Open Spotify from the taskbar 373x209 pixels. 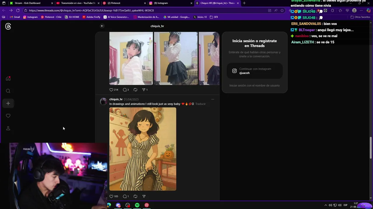pyautogui.click(x=137, y=205)
